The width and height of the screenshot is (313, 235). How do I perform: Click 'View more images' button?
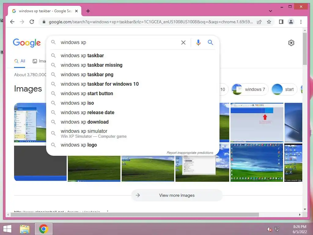(177, 195)
